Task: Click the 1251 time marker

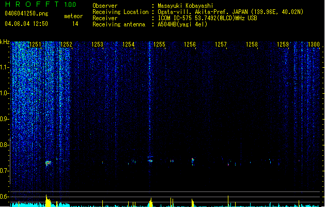Action: (35, 44)
